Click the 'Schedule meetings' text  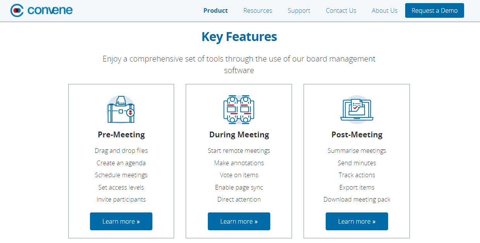121,175
